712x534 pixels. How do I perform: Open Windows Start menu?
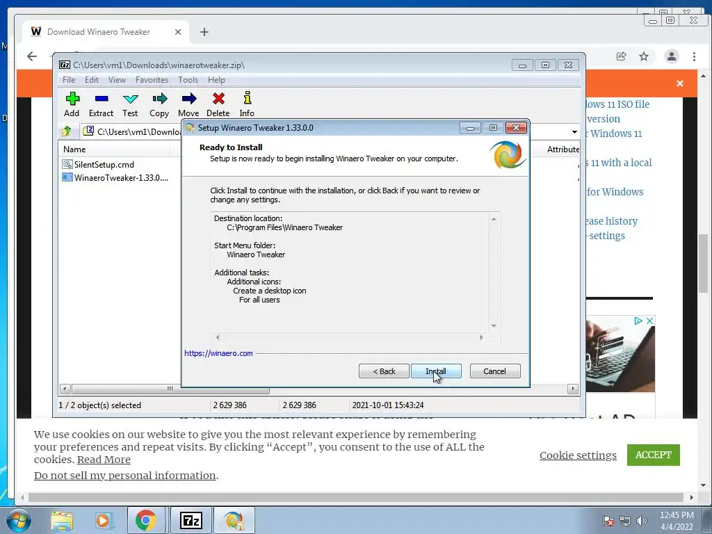click(x=18, y=520)
